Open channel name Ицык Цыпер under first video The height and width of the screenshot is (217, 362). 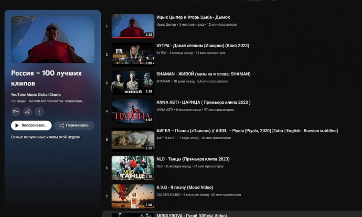[166, 24]
